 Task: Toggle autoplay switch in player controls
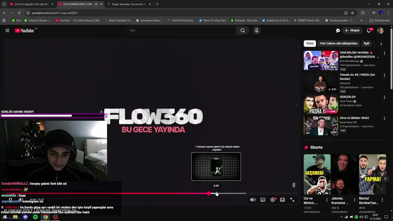pos(253,200)
